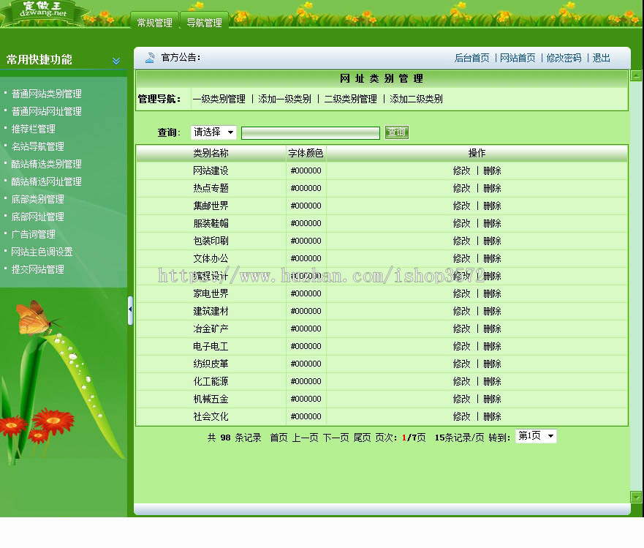Screen dimensions: 644x548
Task: Click the 查询 search button
Action: pos(396,132)
